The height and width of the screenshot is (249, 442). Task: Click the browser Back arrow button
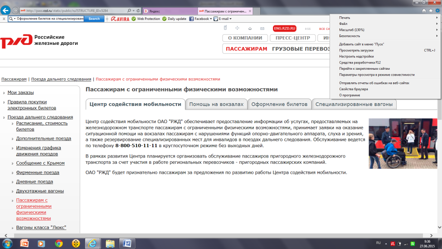coord(5,10)
